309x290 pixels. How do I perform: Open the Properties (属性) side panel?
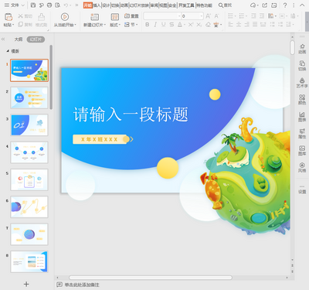point(302,133)
